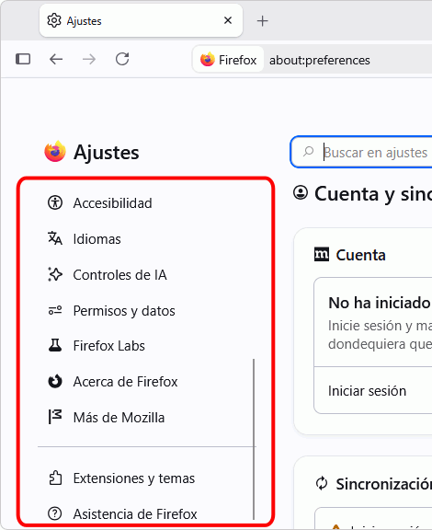This screenshot has height=530, width=432.
Task: Click the Extensiones y temas puzzle icon
Action: [55, 478]
